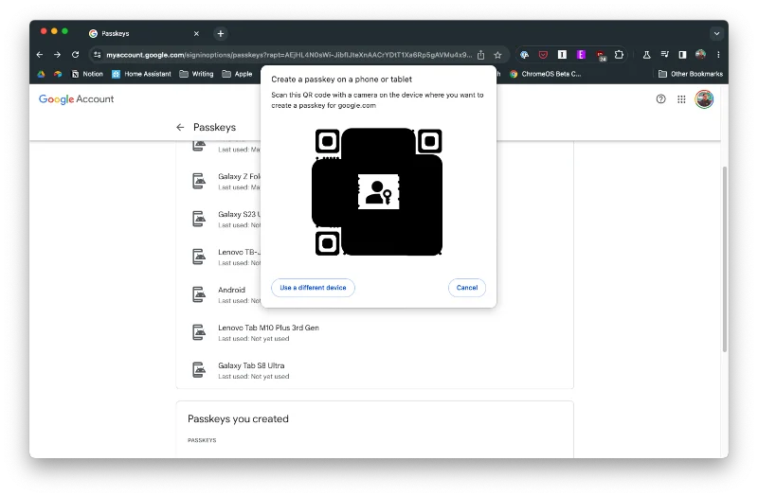Open the Home Assistant bookmark
758x497 pixels.
pos(141,74)
